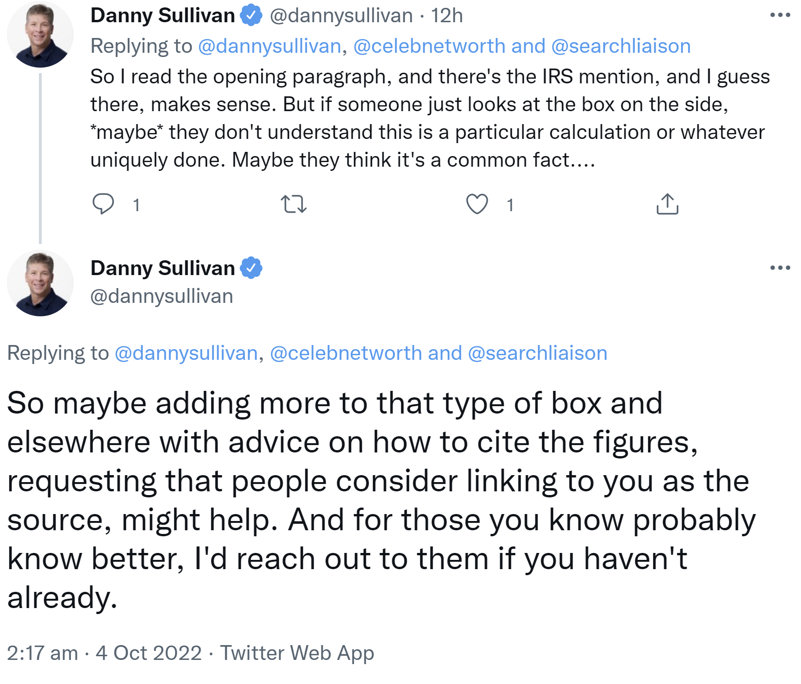Open more options on the 12h tweet
Image resolution: width=801 pixels, height=684 pixels.
(x=780, y=15)
